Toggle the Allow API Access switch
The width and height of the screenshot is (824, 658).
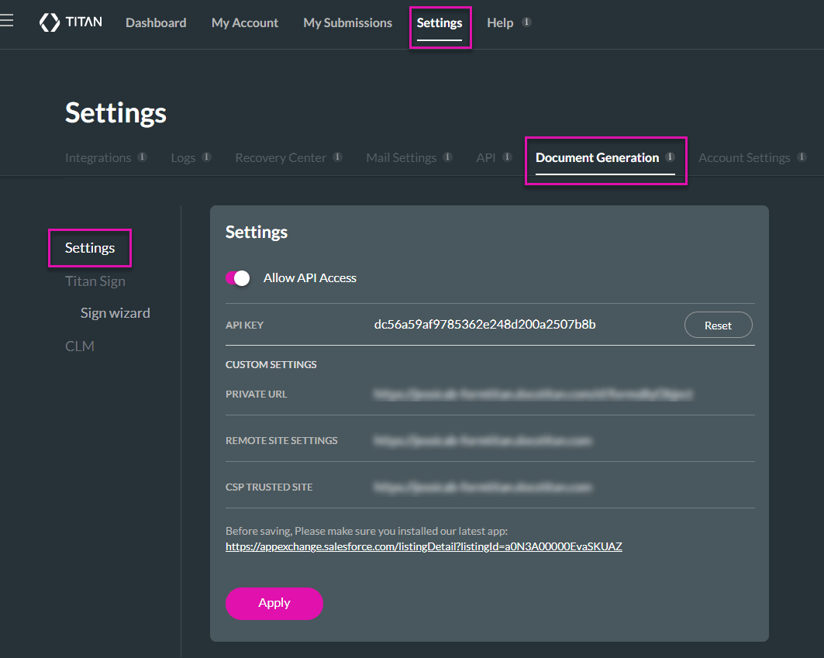click(x=237, y=278)
